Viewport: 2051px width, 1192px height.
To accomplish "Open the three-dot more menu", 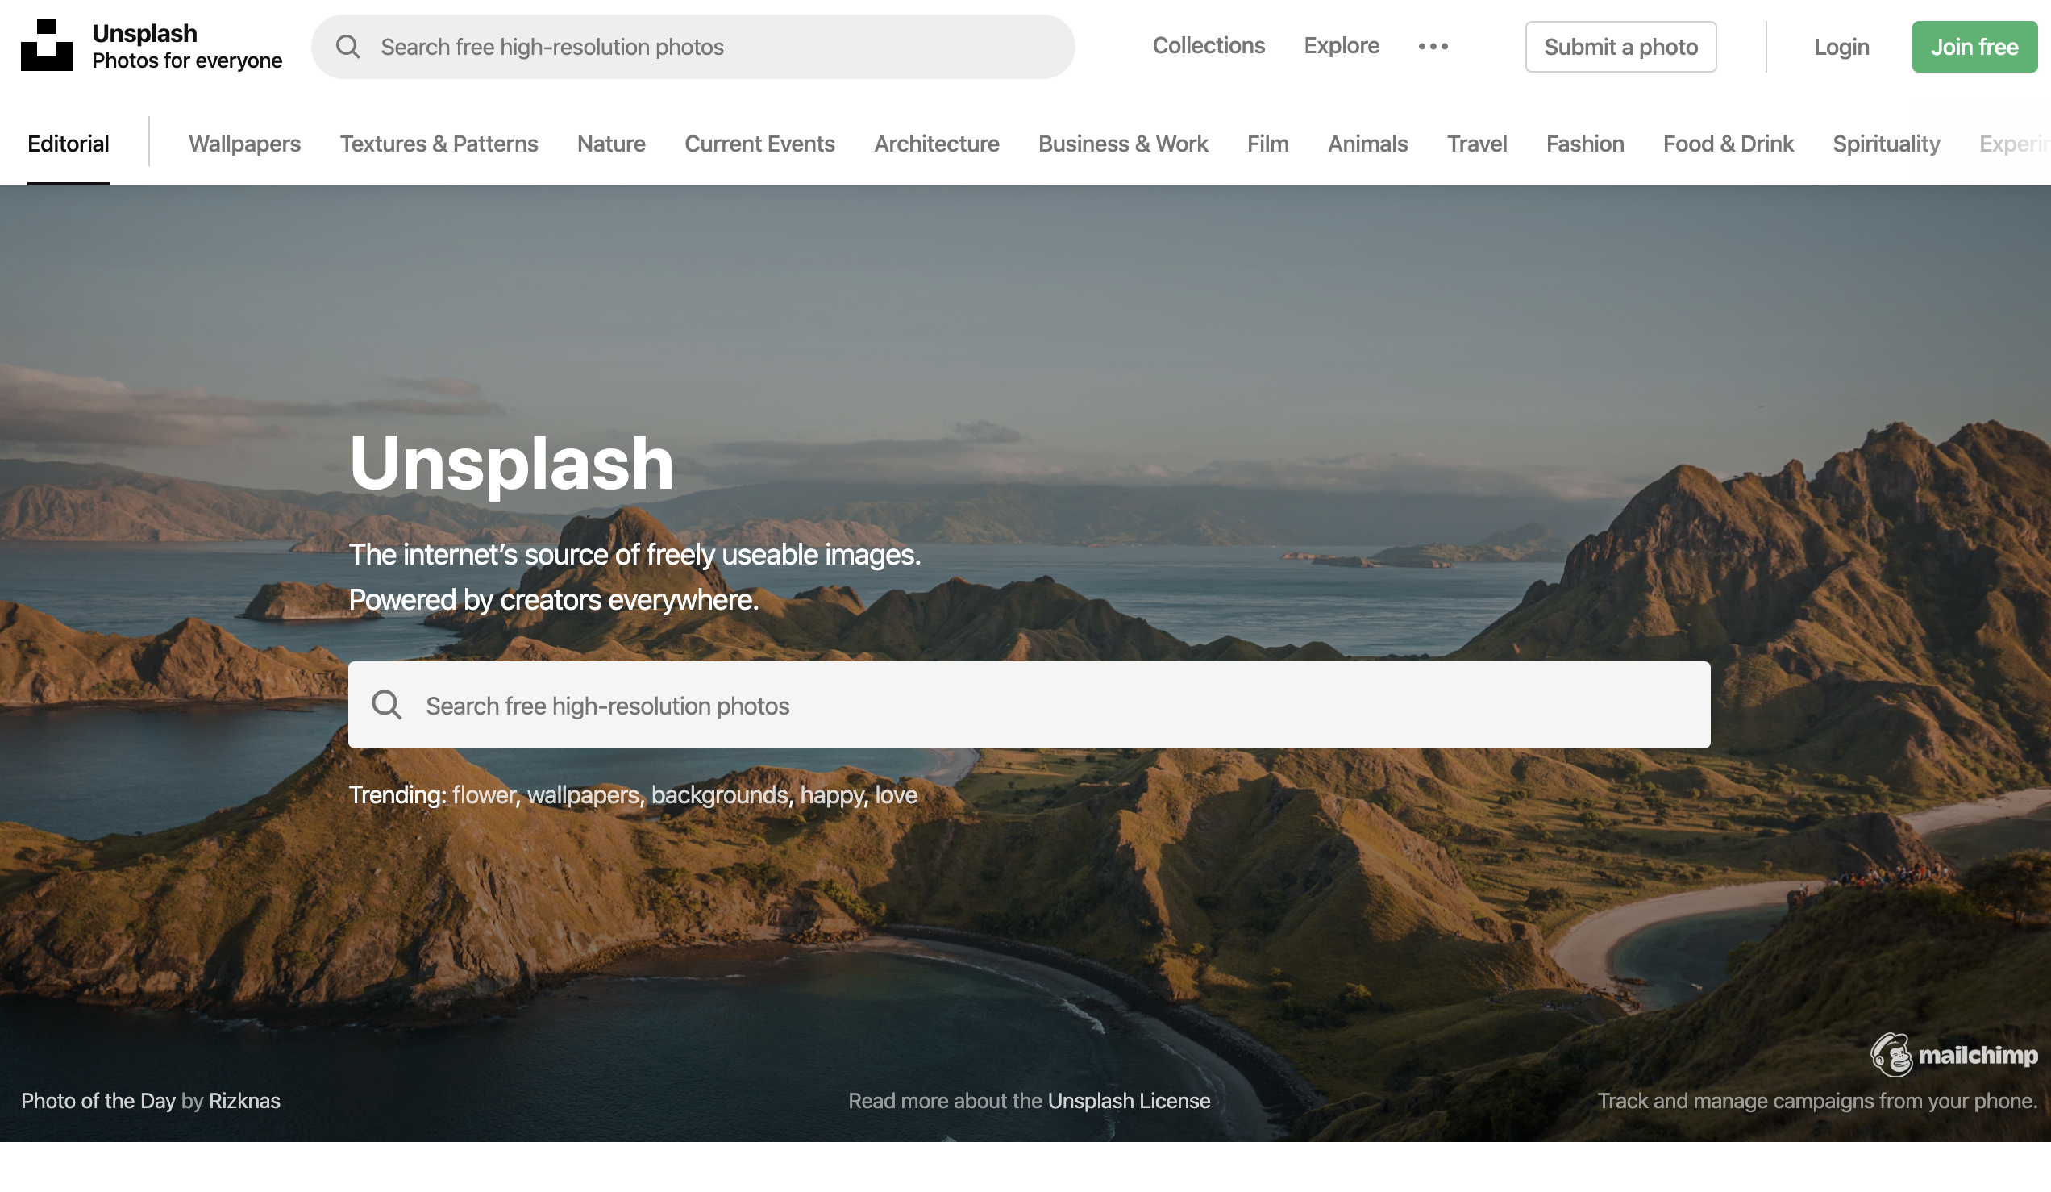I will click(x=1433, y=47).
